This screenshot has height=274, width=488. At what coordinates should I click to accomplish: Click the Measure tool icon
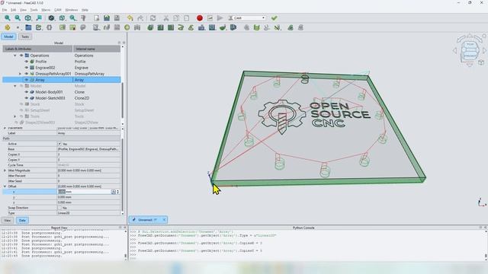[83, 18]
